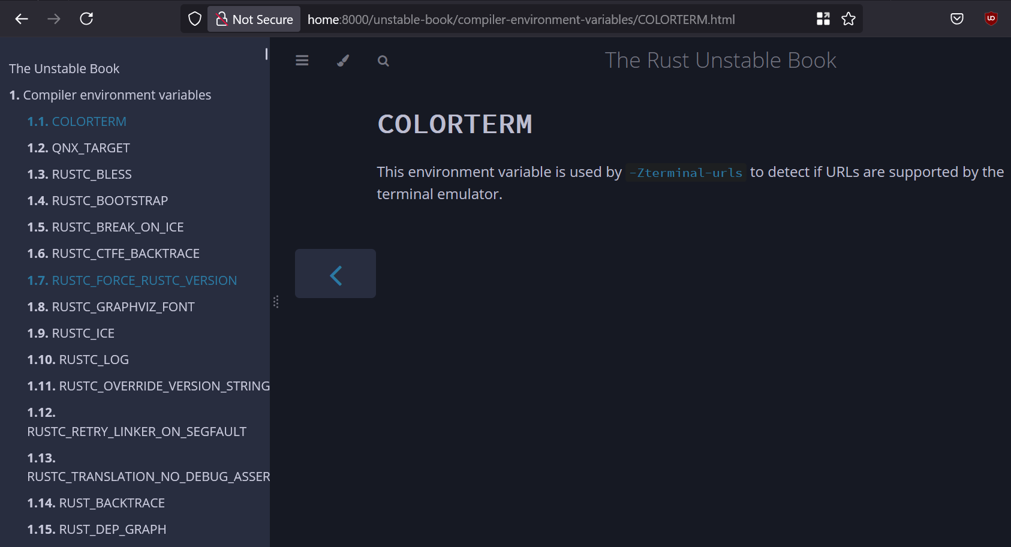Image resolution: width=1011 pixels, height=547 pixels.
Task: Open the theme paintbrush picker
Action: (342, 60)
